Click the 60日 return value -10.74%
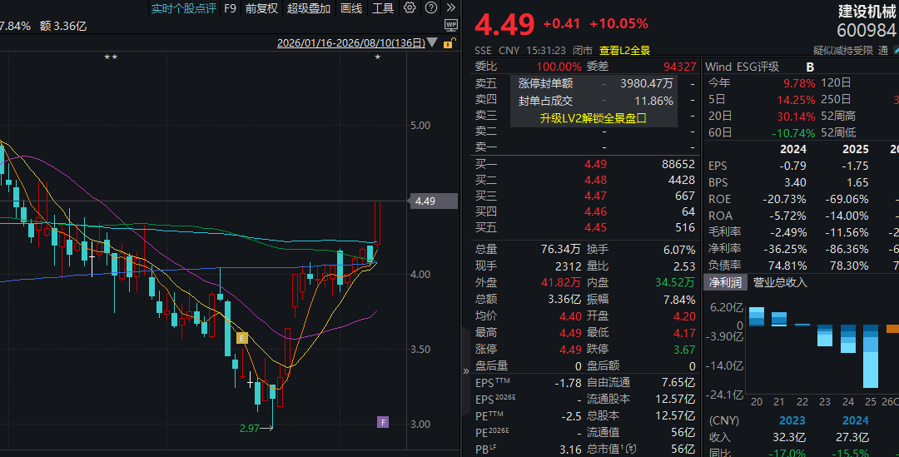899x457 pixels. [x=793, y=133]
